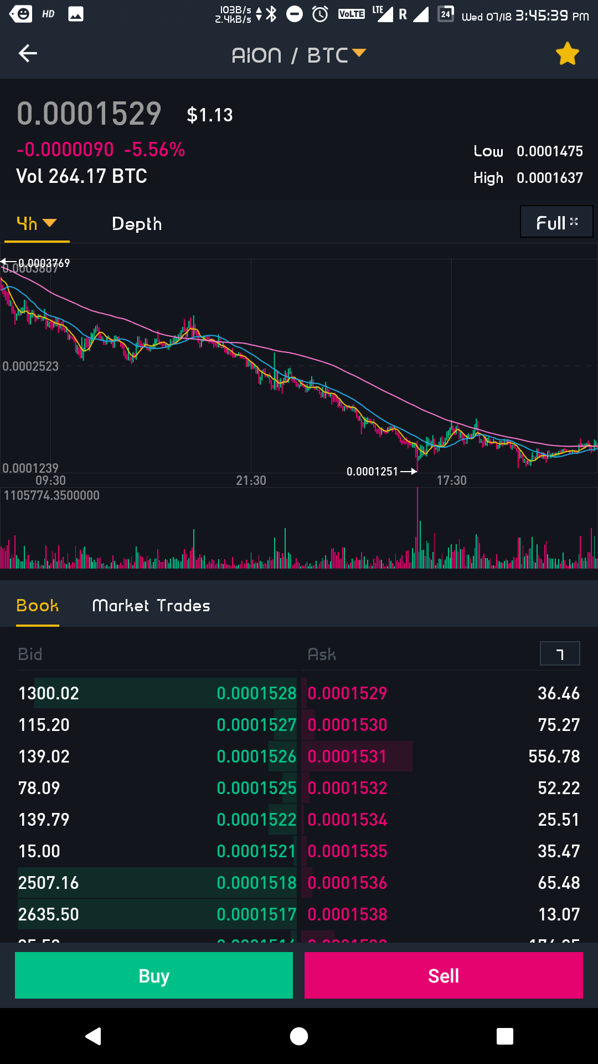Screen dimensions: 598x1064
Task: Tap bid amount 1300.02
Action: [49, 693]
